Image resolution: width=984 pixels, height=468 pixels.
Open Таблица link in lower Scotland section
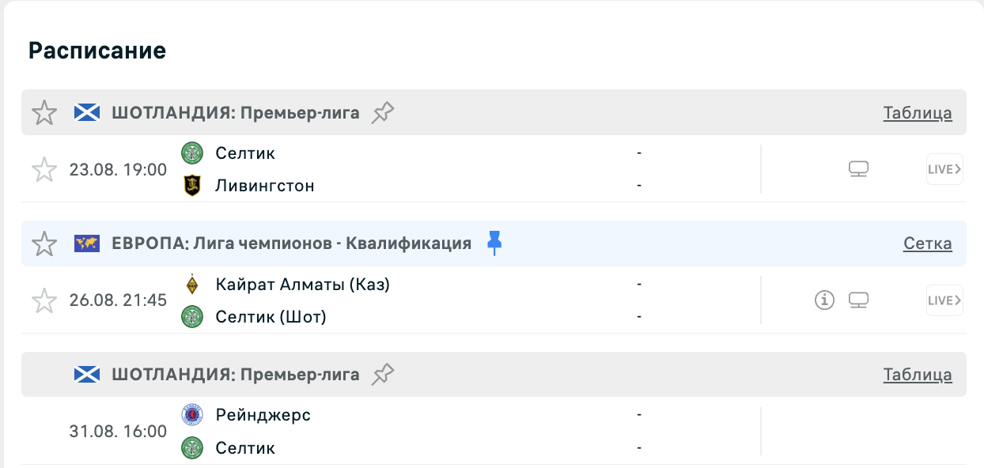coord(918,376)
